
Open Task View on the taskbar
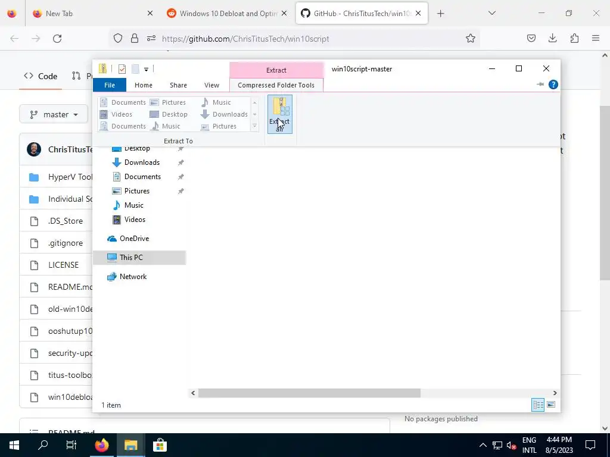(x=71, y=445)
